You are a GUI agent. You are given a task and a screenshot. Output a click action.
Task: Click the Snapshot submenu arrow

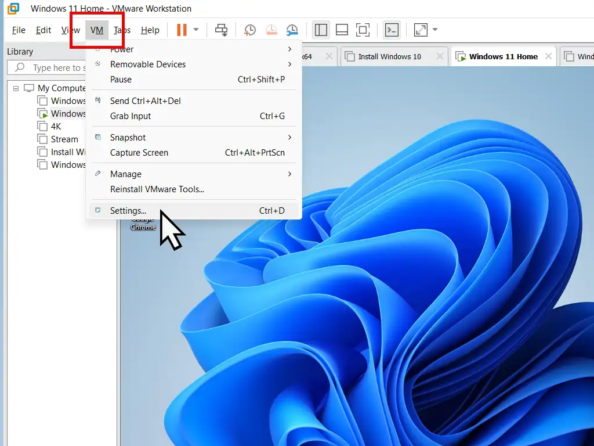[x=290, y=137]
